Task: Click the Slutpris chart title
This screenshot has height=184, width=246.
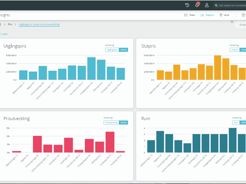Action: (149, 46)
